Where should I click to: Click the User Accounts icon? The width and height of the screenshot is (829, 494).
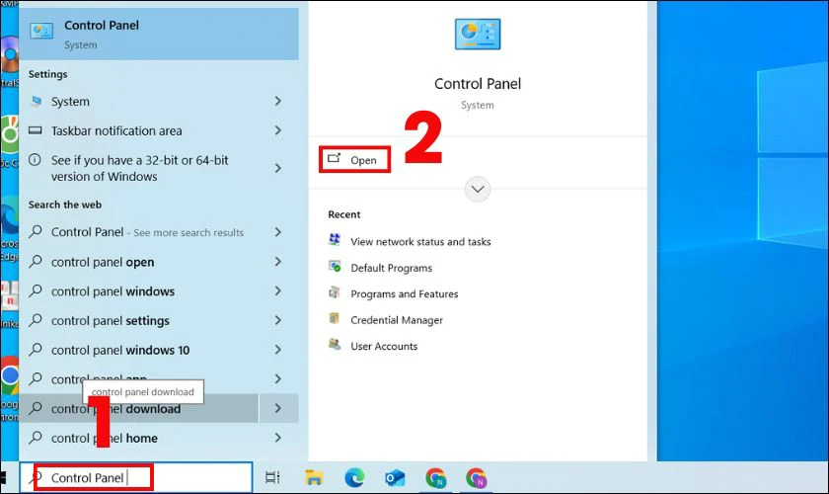coord(335,344)
